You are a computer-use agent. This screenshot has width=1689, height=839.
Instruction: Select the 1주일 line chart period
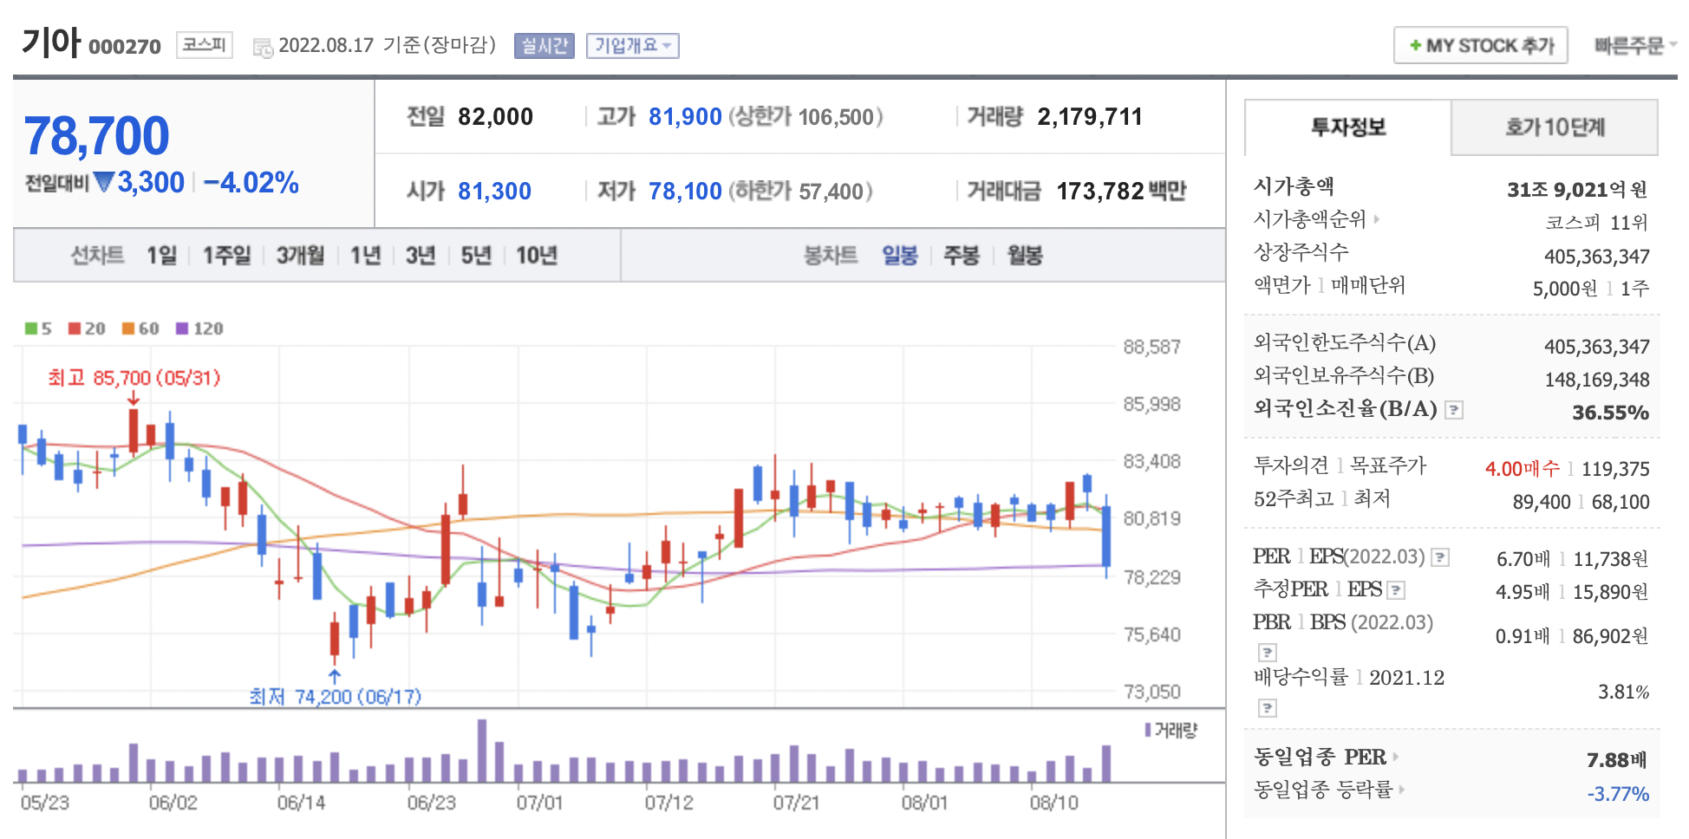point(226,255)
